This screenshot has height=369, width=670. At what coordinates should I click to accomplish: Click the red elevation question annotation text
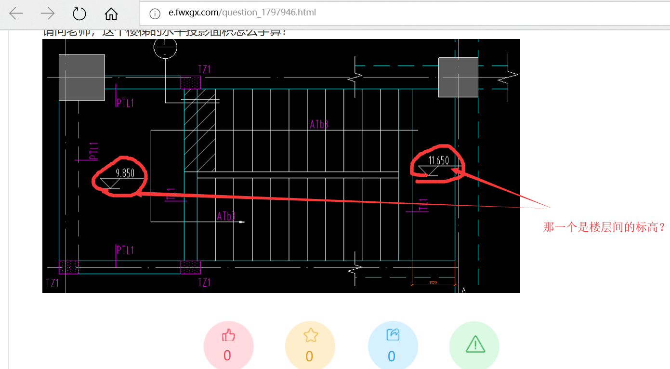click(x=604, y=227)
